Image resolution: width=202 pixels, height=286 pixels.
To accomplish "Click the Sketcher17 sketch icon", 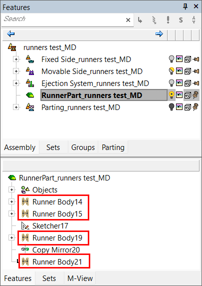I will click(25, 226).
